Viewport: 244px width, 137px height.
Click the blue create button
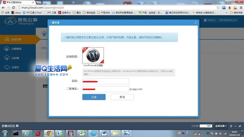click(x=94, y=97)
